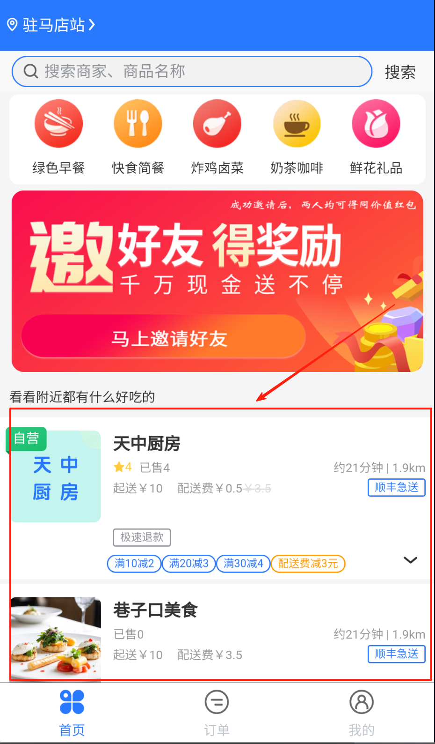Click 顺丰急送 label on 巷子口美食
Viewport: 435px width, 744px height.
coord(397,654)
